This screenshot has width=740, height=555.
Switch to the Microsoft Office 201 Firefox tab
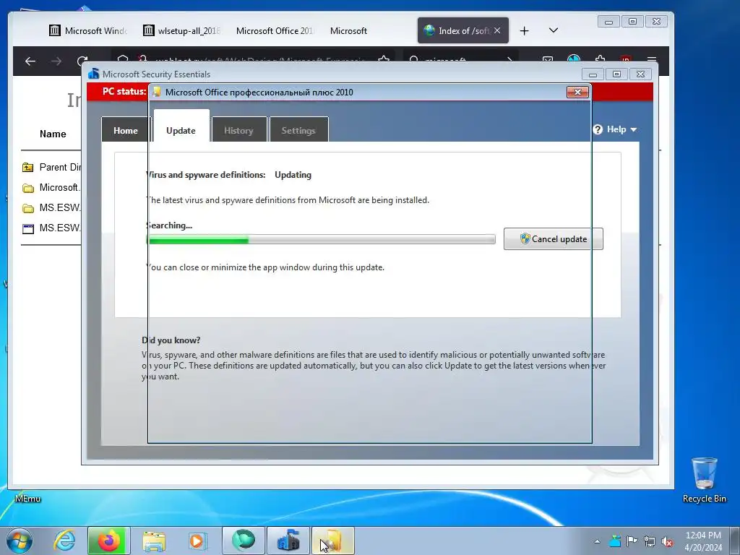275,30
